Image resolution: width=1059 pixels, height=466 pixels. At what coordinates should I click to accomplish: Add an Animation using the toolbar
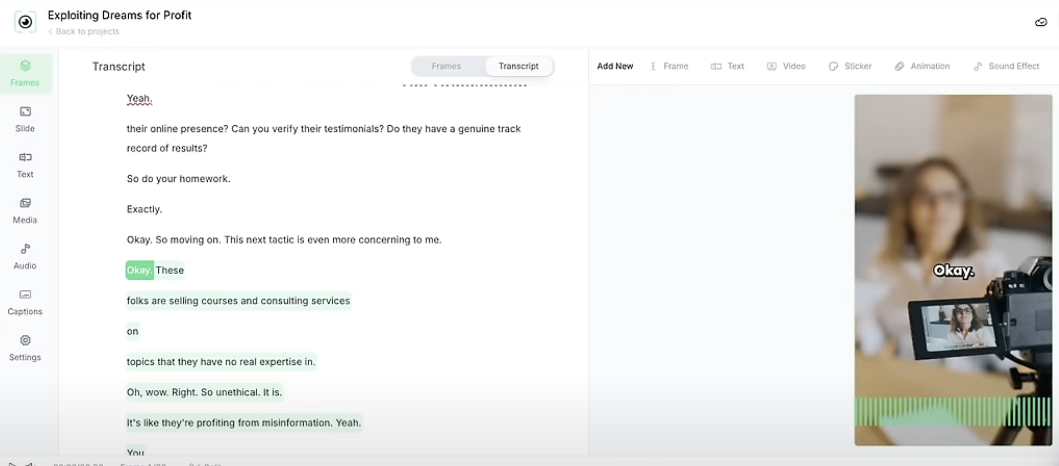click(x=922, y=66)
